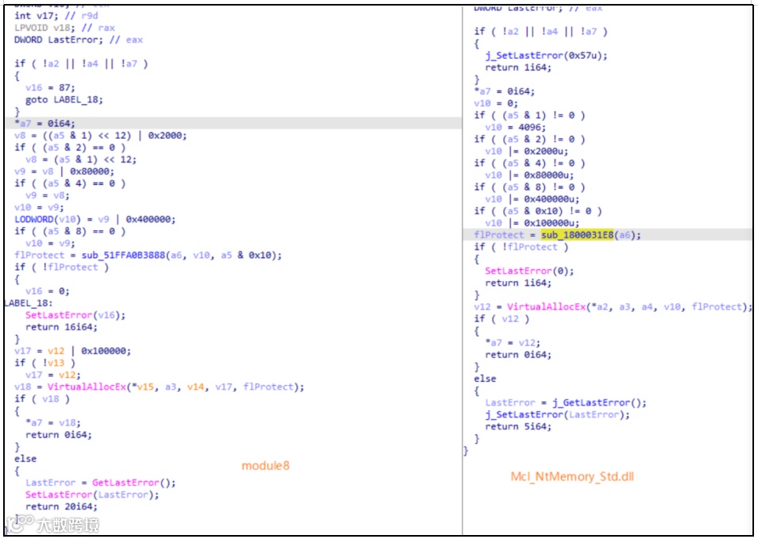Click the 'return 20i64;' statement

(61, 507)
